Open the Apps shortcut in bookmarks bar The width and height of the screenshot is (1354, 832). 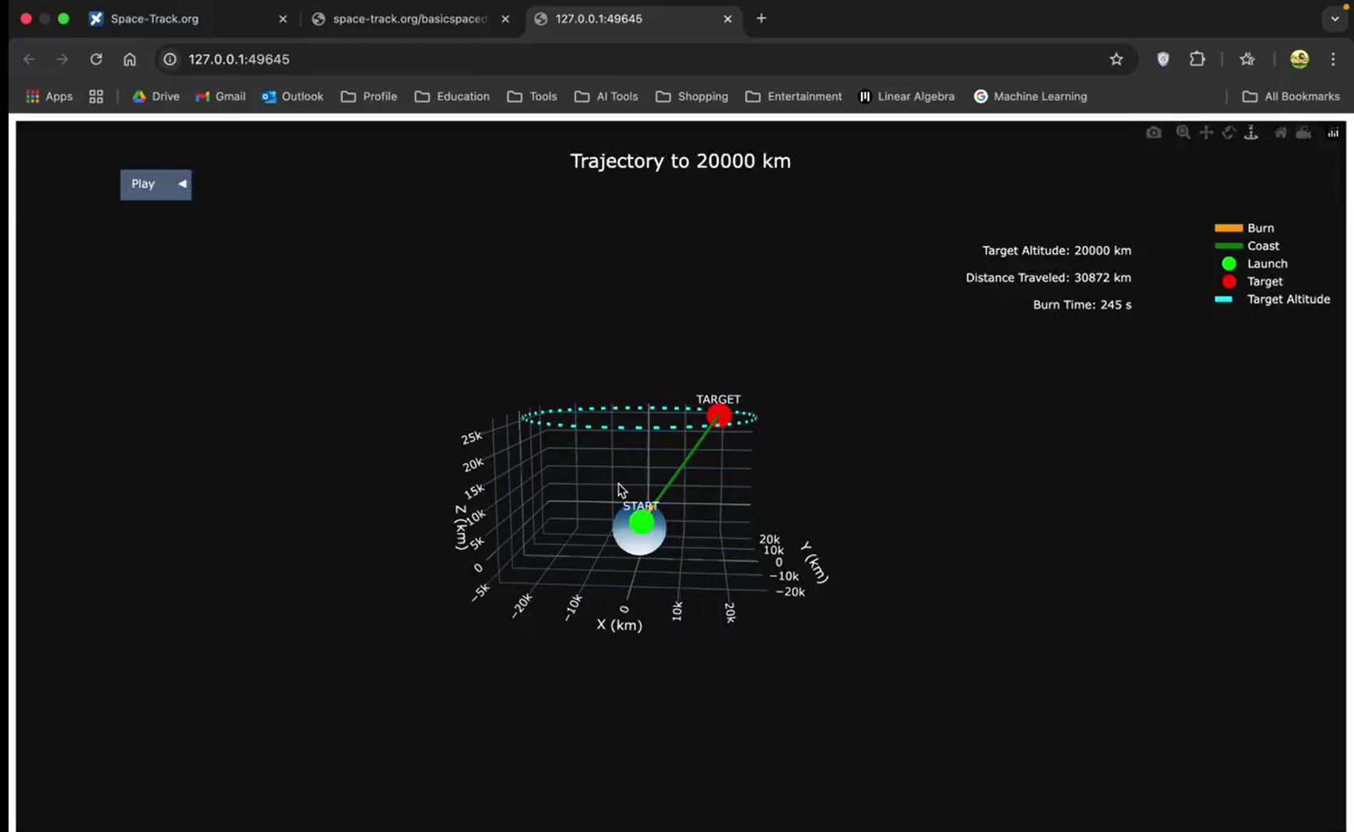pos(49,97)
